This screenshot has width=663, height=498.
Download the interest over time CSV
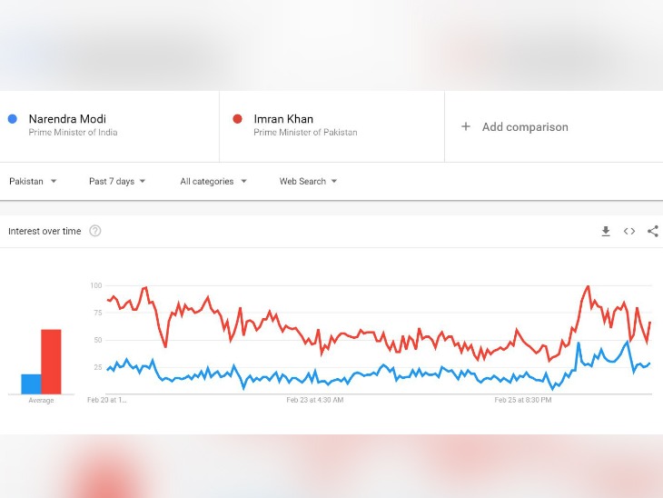[x=606, y=231]
